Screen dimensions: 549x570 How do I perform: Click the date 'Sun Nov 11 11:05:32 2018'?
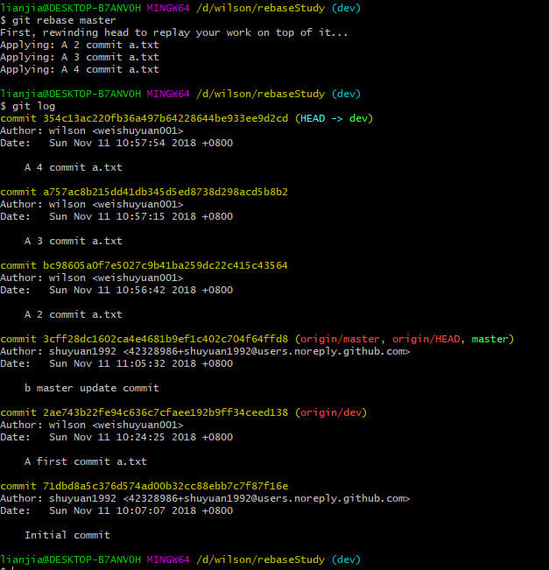click(x=123, y=363)
